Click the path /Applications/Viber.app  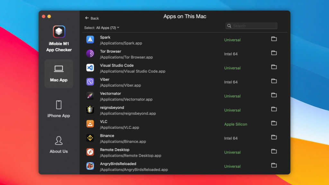click(x=120, y=85)
